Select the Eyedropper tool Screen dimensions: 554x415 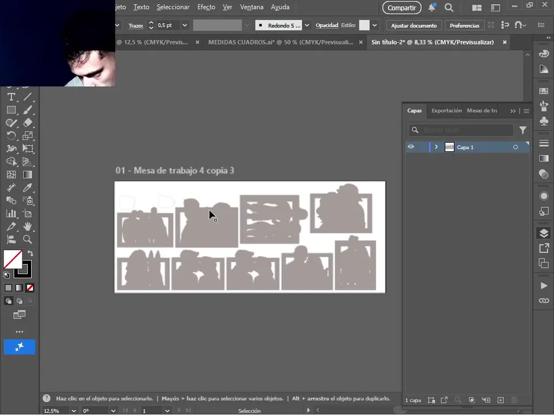(x=28, y=187)
